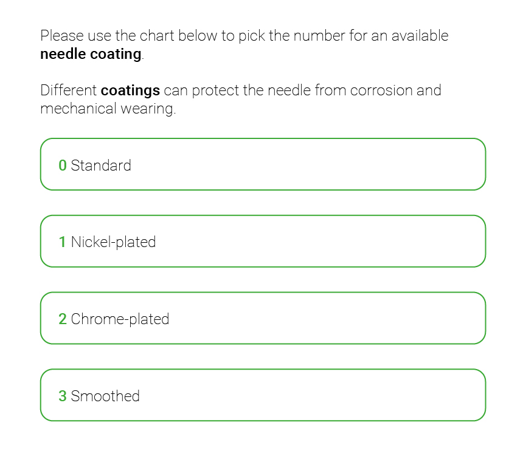Click the green number 2
523x451 pixels.
(x=63, y=319)
